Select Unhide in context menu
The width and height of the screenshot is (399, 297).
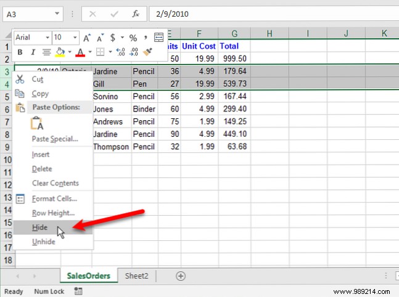click(x=53, y=242)
